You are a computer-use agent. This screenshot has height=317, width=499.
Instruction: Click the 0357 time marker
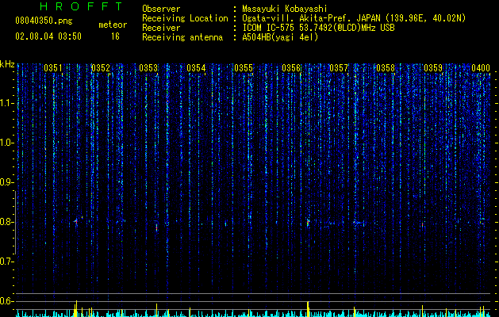(x=339, y=68)
